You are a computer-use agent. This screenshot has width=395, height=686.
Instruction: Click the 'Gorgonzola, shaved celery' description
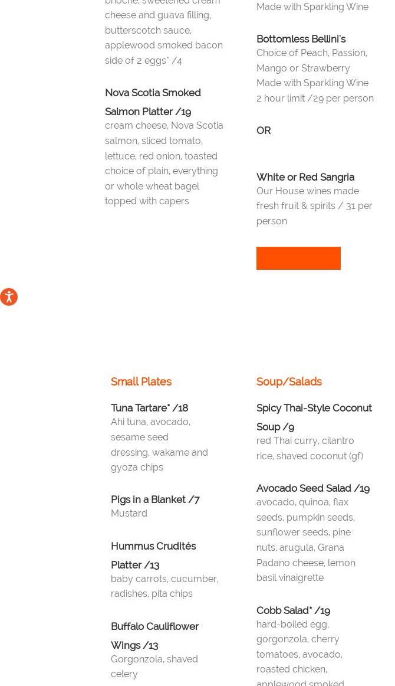tap(154, 666)
